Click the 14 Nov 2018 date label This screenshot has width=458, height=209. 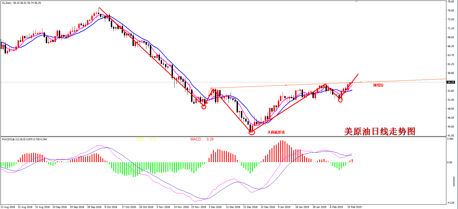(x=181, y=207)
